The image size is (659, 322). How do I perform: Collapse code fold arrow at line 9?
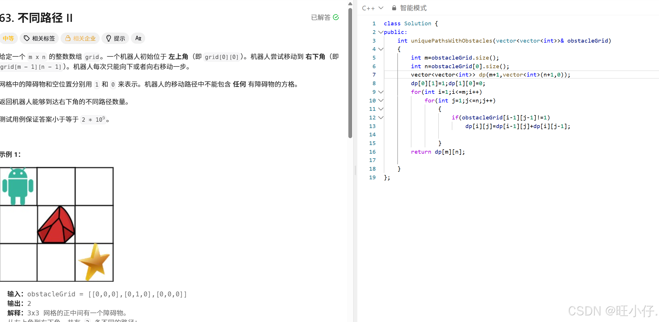click(381, 92)
